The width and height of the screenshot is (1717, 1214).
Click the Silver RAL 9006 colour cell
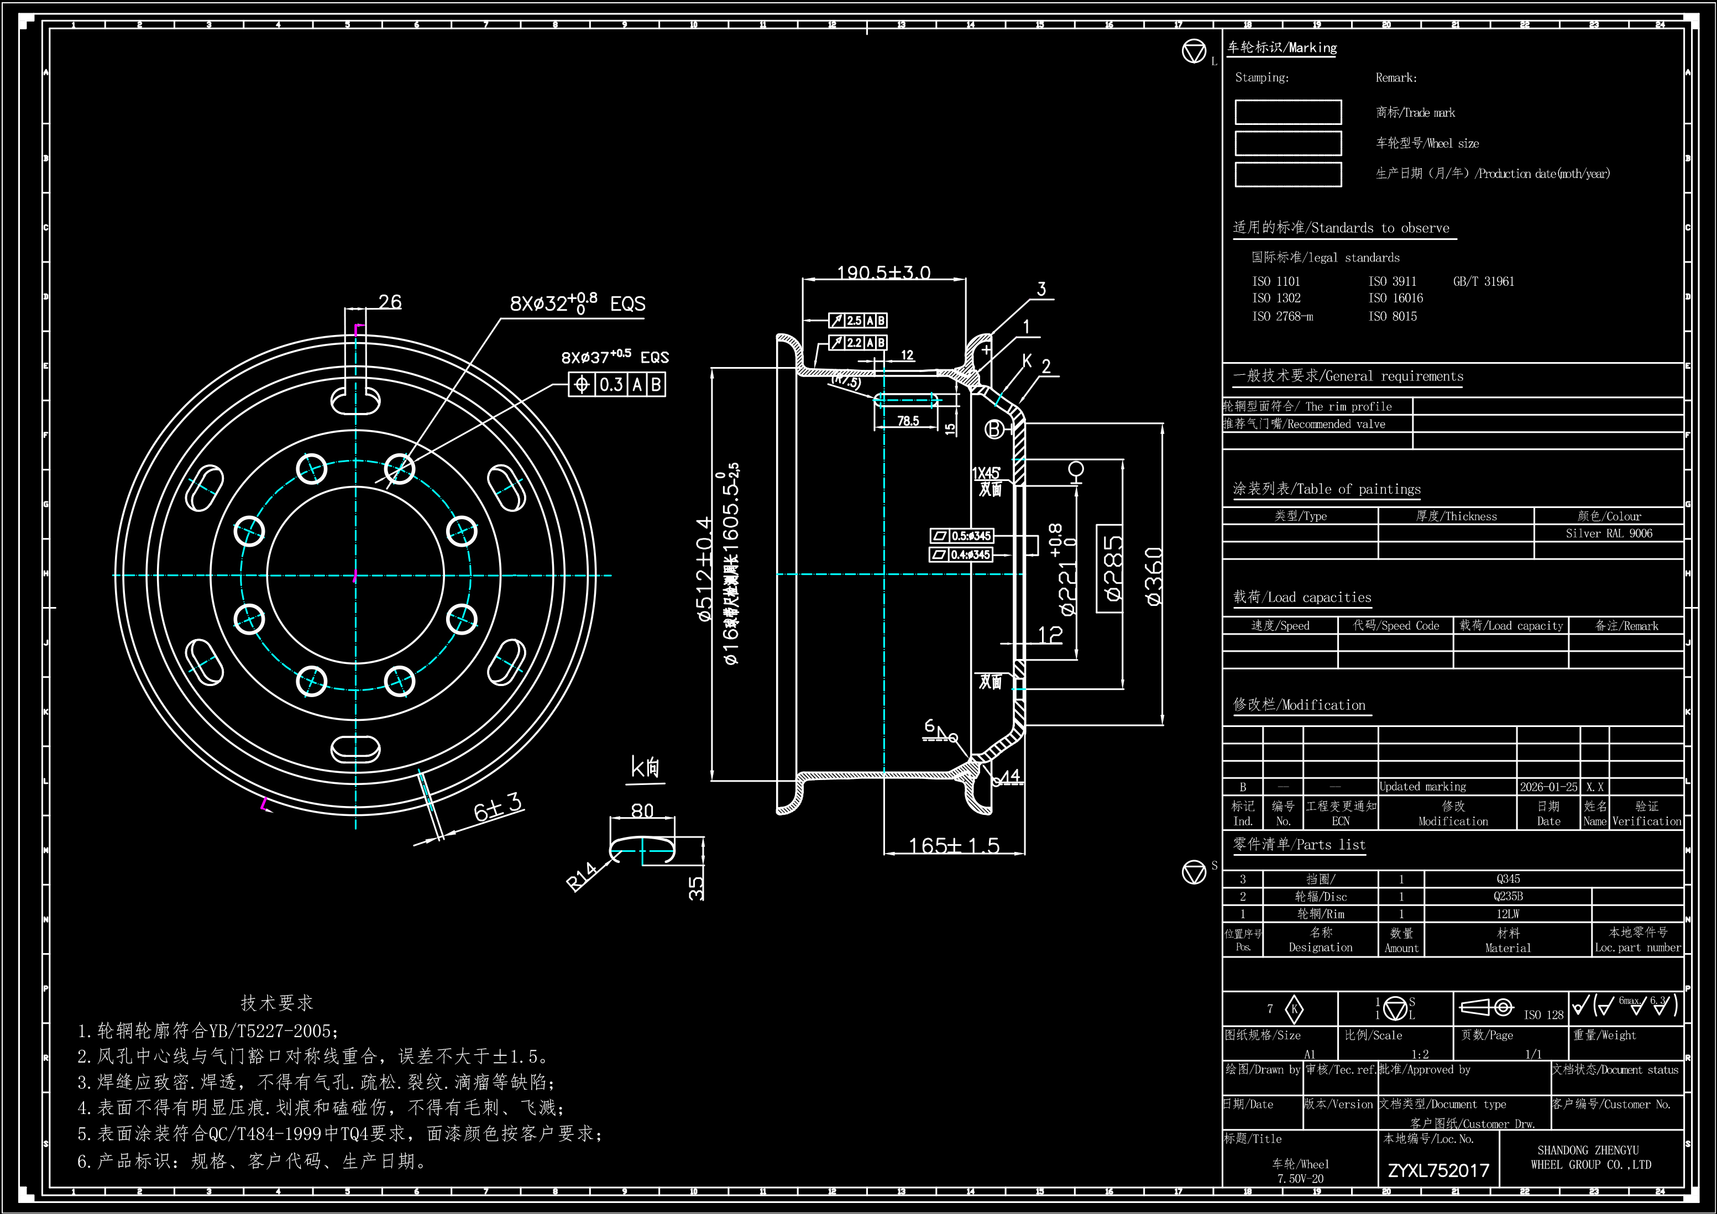pos(1609,533)
